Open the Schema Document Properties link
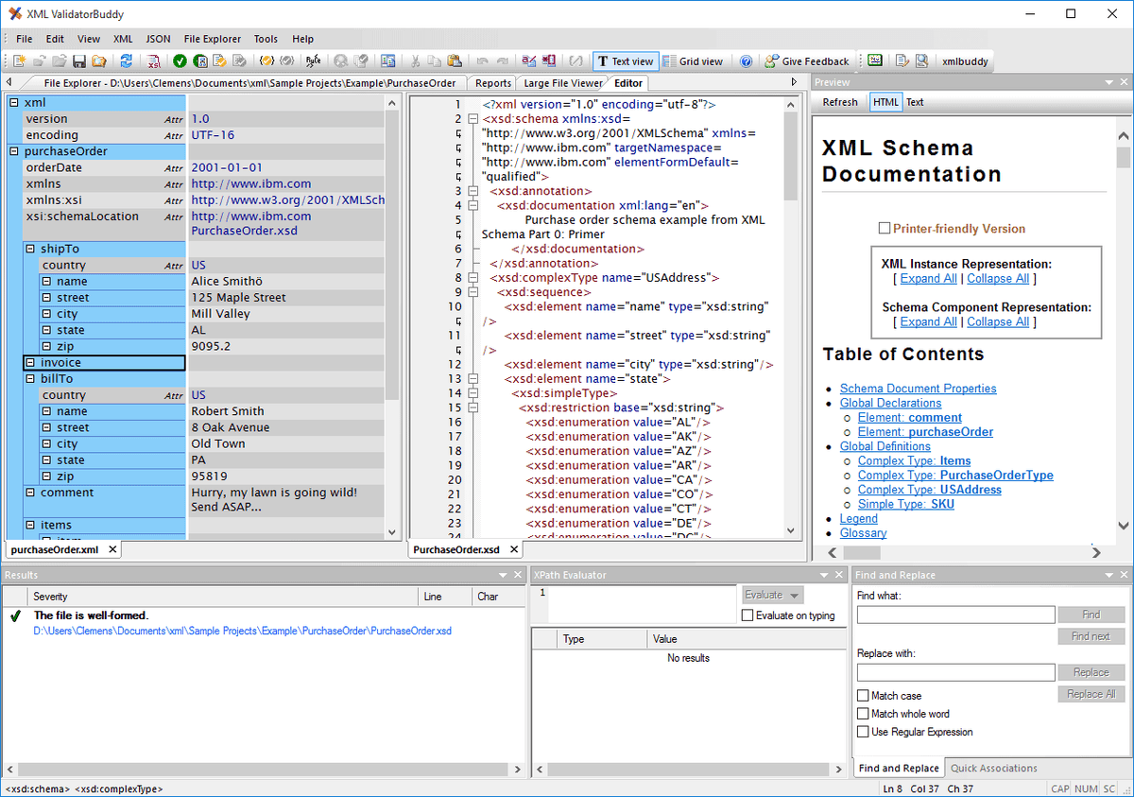The height and width of the screenshot is (797, 1134). coord(918,389)
